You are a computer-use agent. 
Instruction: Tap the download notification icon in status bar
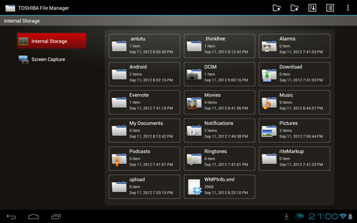[x=286, y=216]
